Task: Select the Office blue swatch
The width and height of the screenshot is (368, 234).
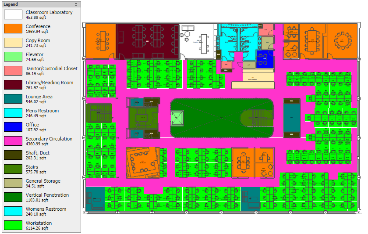Action: (13, 127)
